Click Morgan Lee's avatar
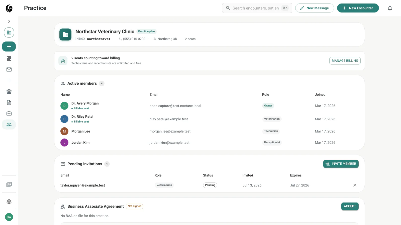This screenshot has height=225, width=401. 64,131
